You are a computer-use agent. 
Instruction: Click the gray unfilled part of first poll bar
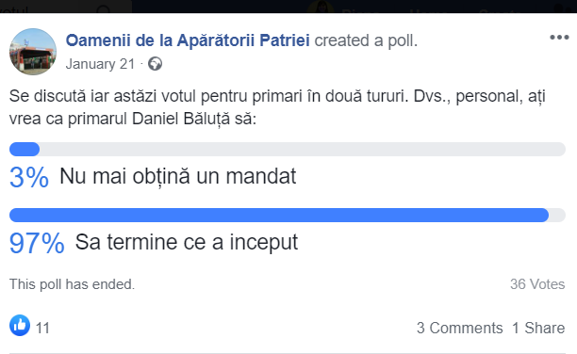pyautogui.click(x=303, y=150)
